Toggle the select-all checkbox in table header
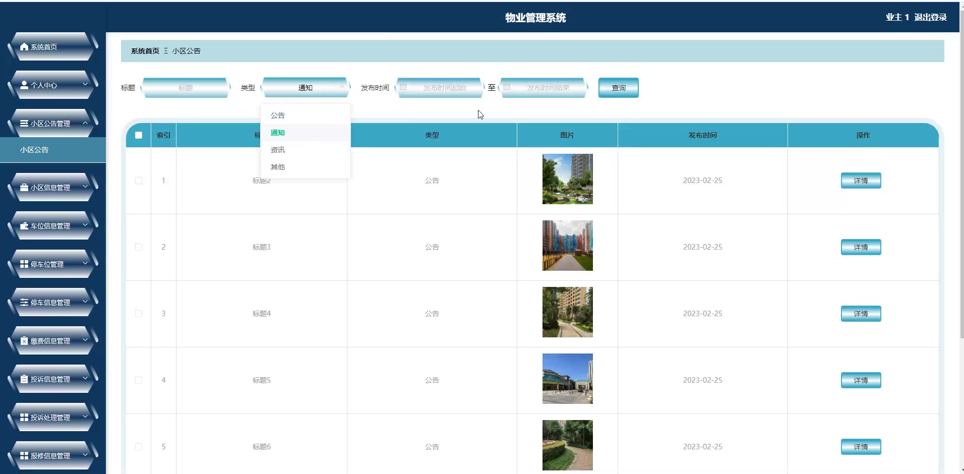Screen dimensions: 964x474 click(x=139, y=135)
